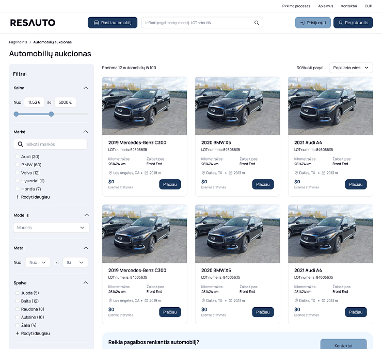Select the Žalia (4) color checkbox

18,325
